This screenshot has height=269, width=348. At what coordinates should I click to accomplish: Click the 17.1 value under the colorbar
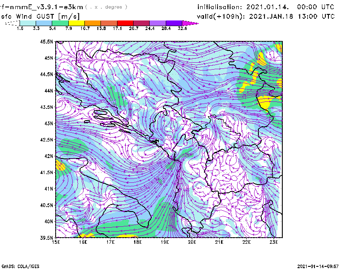(x=117, y=28)
